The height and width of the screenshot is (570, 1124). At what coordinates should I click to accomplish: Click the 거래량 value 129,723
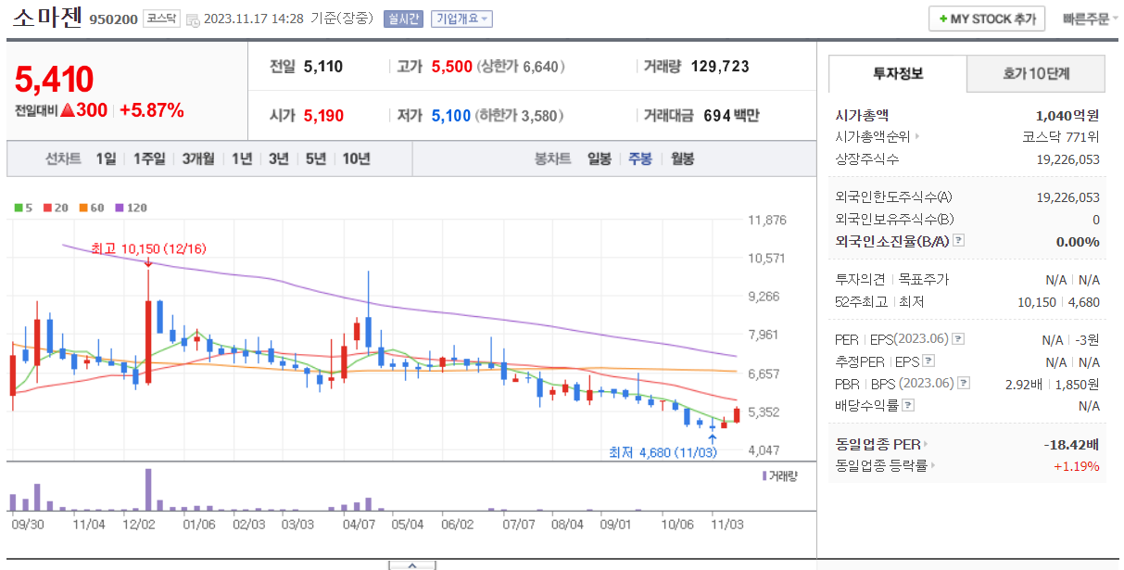click(x=720, y=67)
